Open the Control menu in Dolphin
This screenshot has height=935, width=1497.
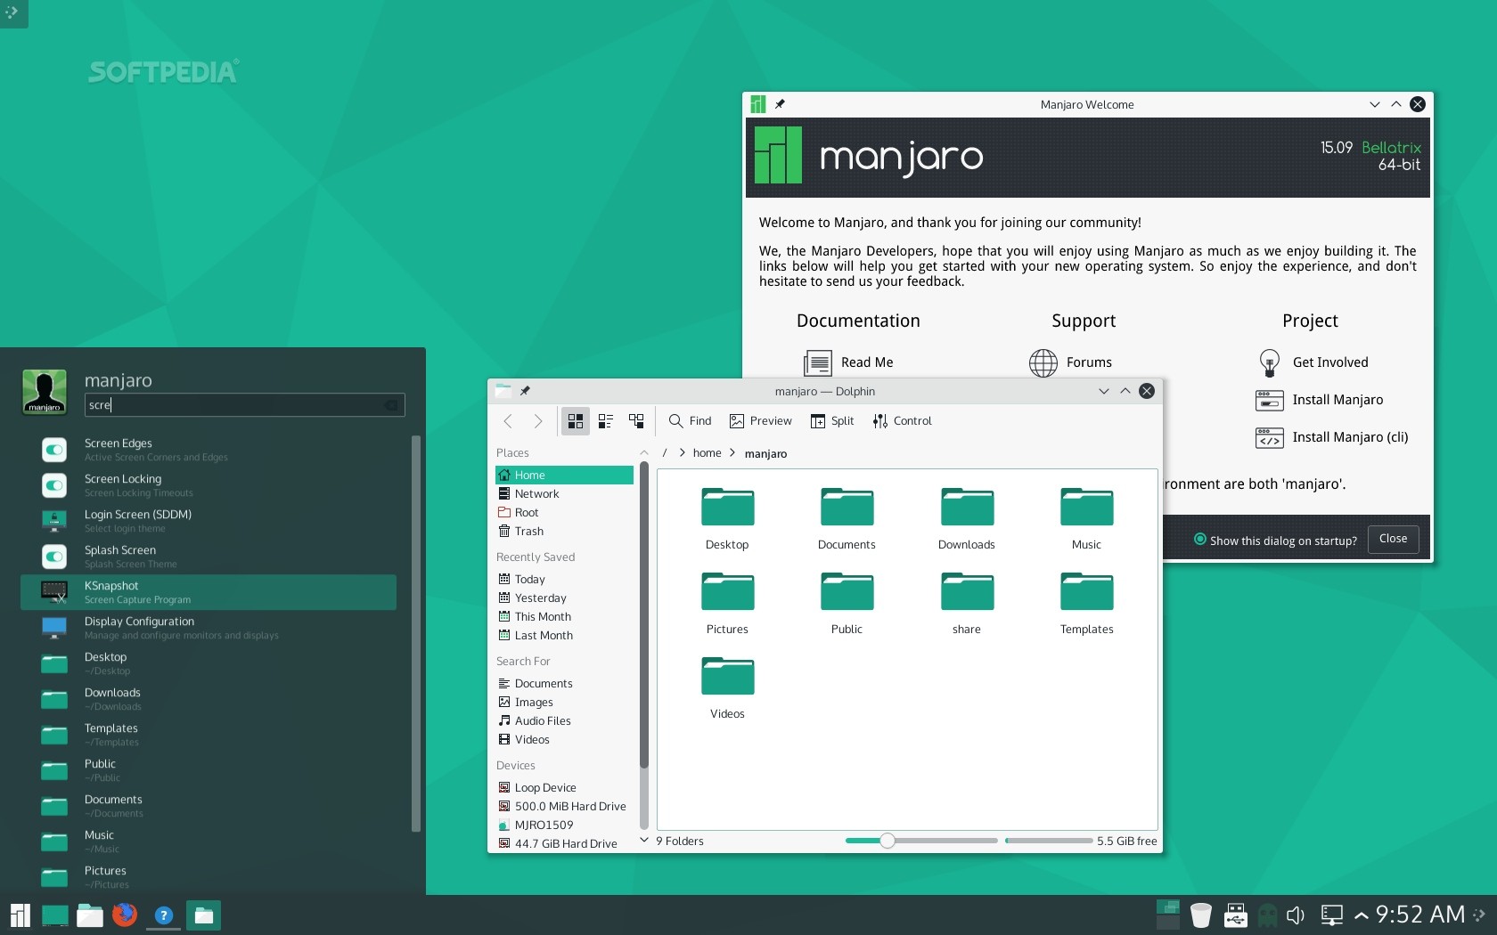click(902, 421)
